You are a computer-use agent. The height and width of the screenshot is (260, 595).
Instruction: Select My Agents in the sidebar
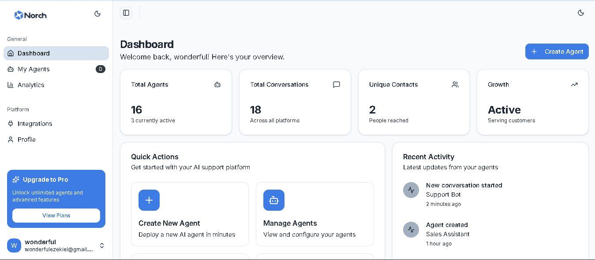point(33,69)
